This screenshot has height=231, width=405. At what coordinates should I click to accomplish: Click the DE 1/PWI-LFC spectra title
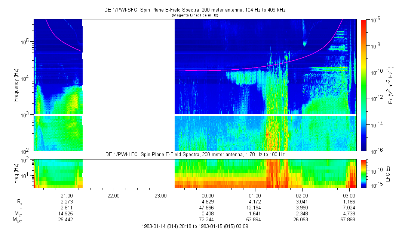click(195, 154)
